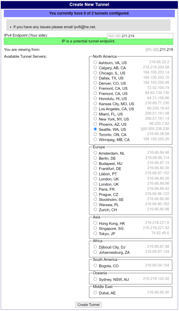Choose the Bogota, CO server
This screenshot has height=311, width=179.
pyautogui.click(x=95, y=266)
